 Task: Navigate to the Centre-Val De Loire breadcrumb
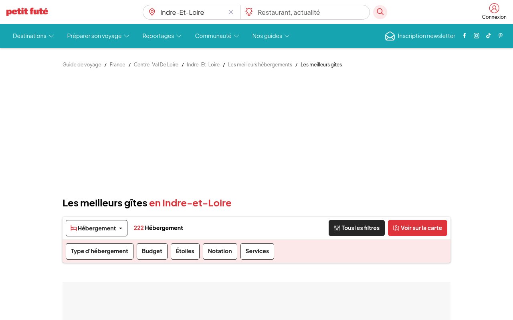click(156, 64)
